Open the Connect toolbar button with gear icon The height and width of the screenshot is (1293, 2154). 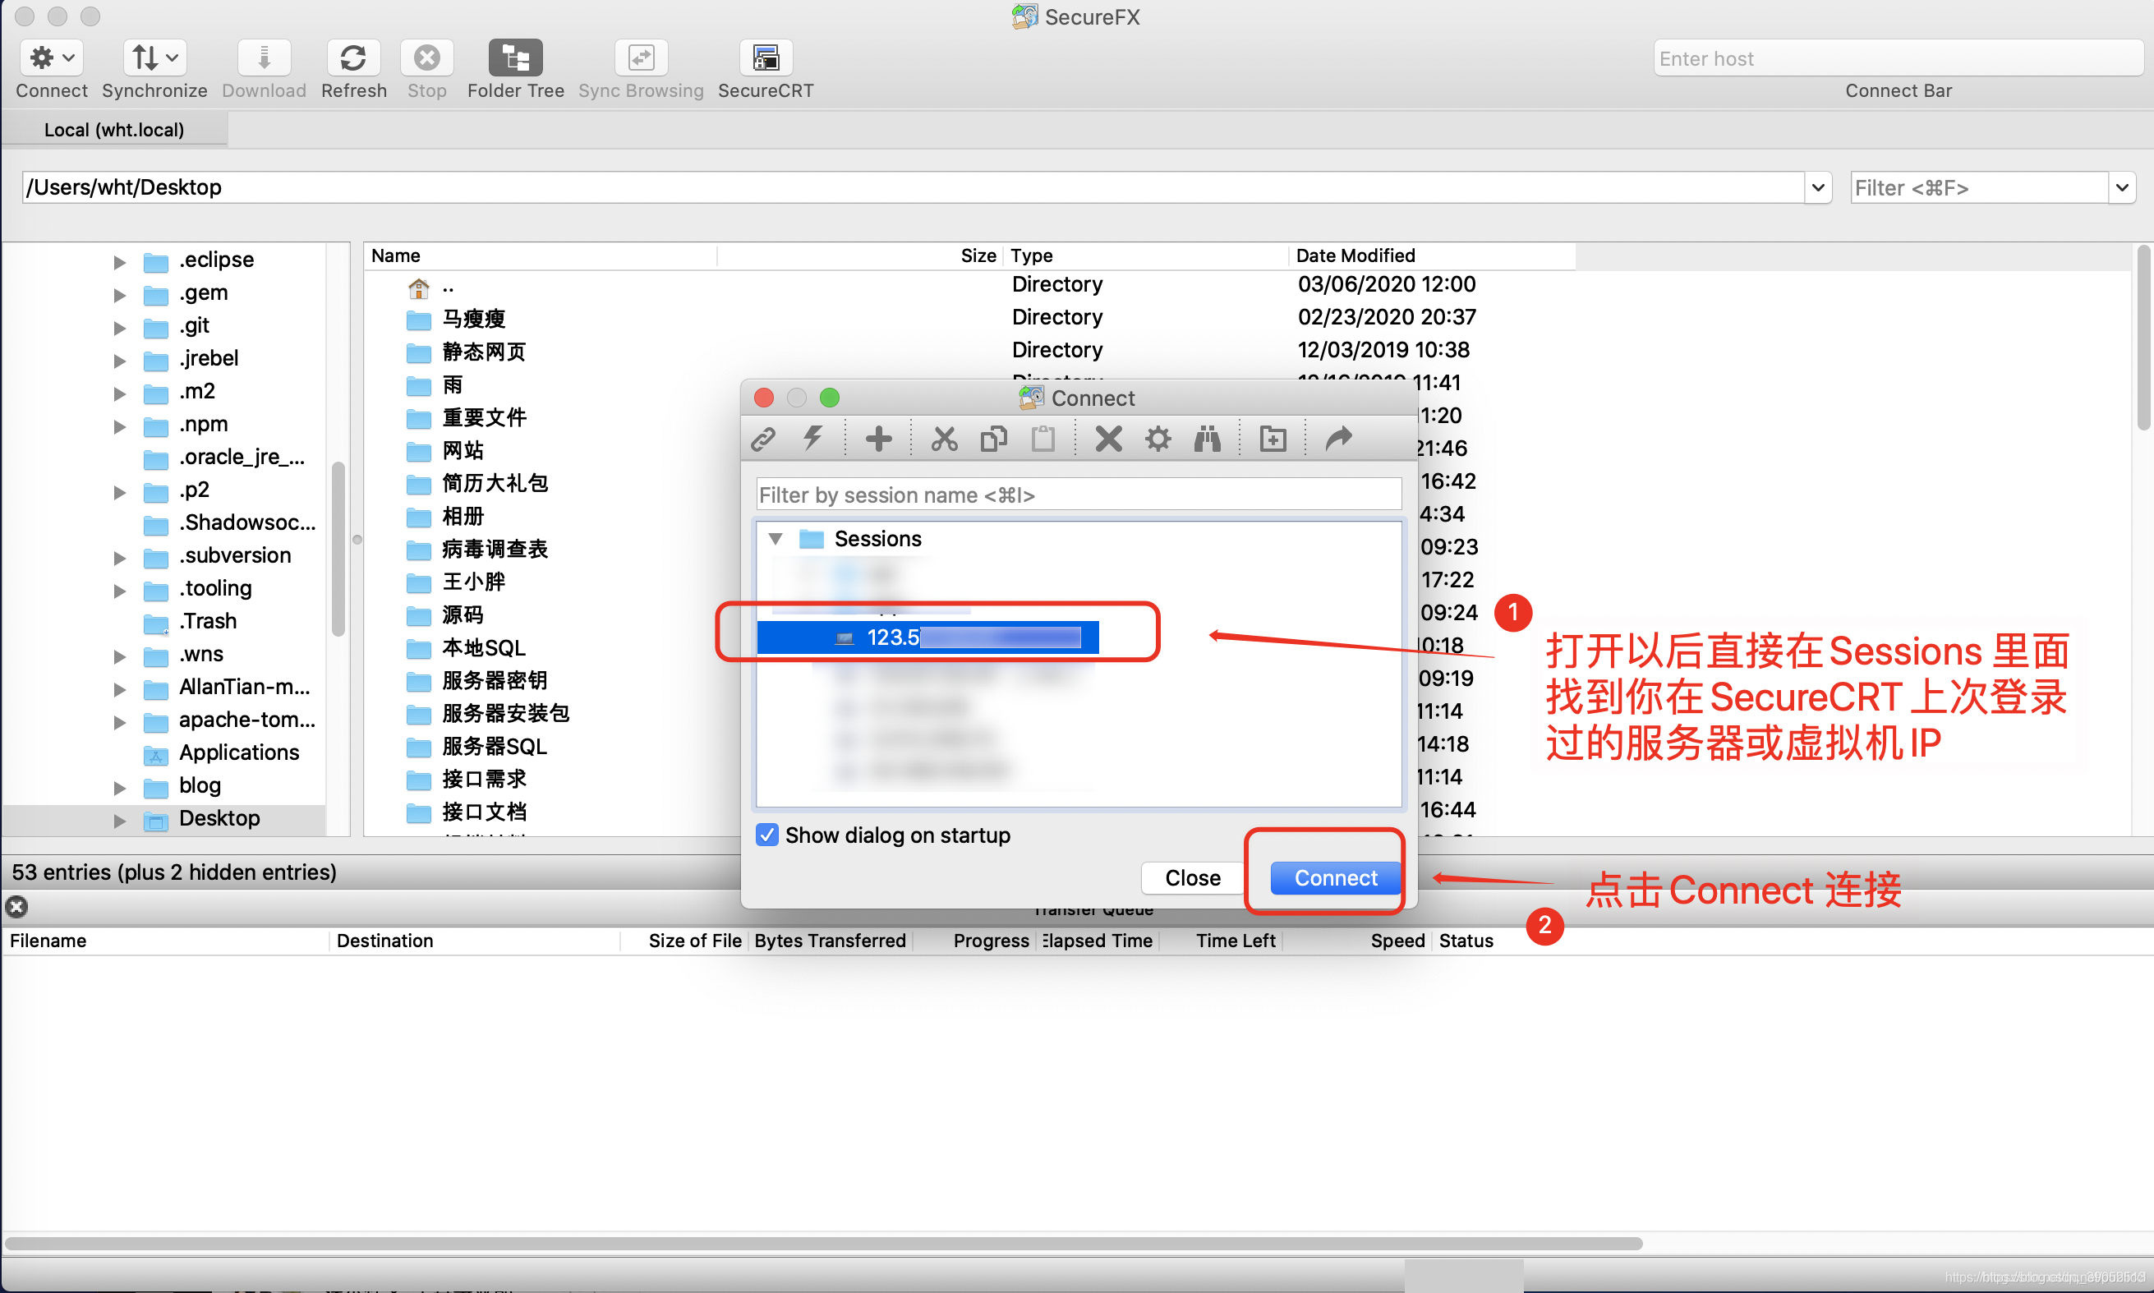(x=52, y=58)
